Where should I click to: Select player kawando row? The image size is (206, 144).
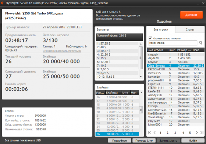pos(175,77)
